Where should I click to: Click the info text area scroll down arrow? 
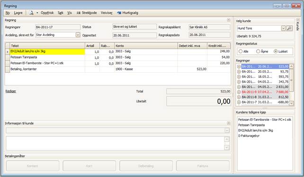(x=227, y=147)
